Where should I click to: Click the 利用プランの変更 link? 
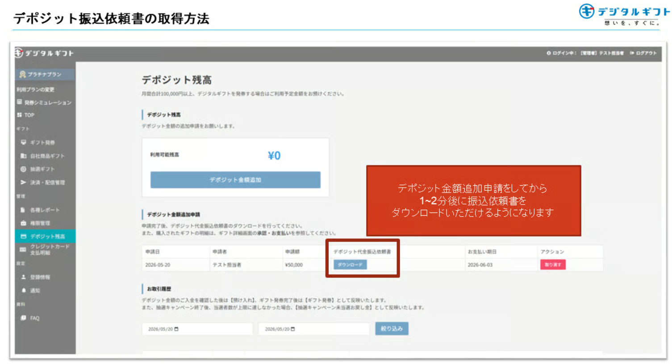click(35, 90)
